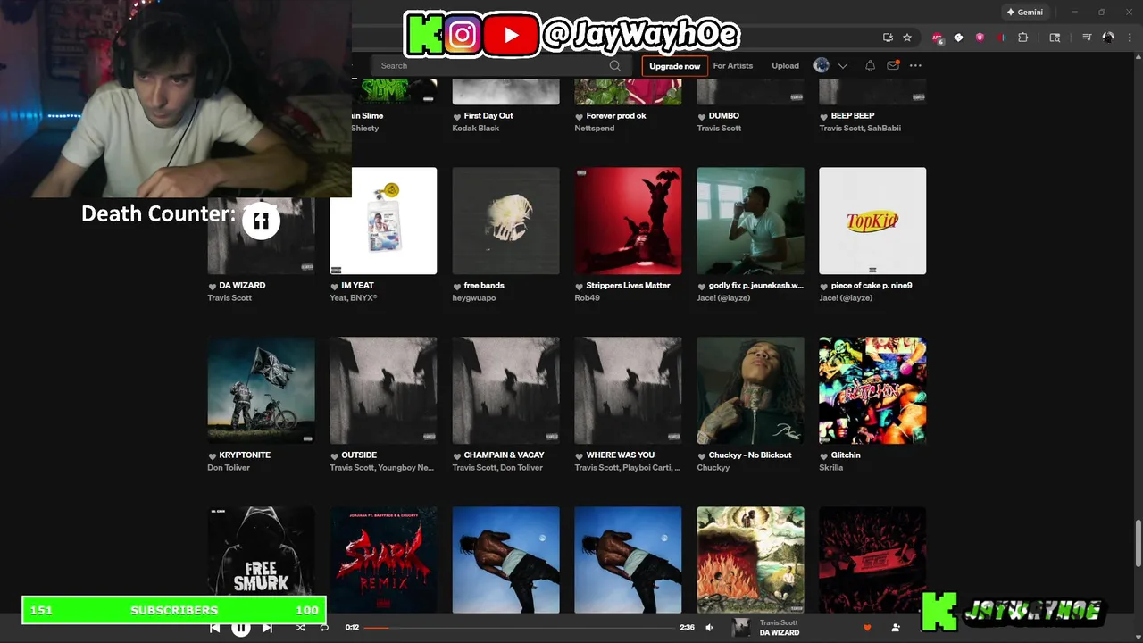Screen dimensions: 1143x643
Task: Toggle shuffle in the player bar
Action: (x=300, y=628)
